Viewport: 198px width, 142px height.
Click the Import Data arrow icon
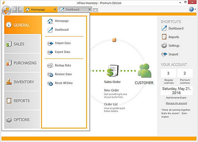coord(50,43)
